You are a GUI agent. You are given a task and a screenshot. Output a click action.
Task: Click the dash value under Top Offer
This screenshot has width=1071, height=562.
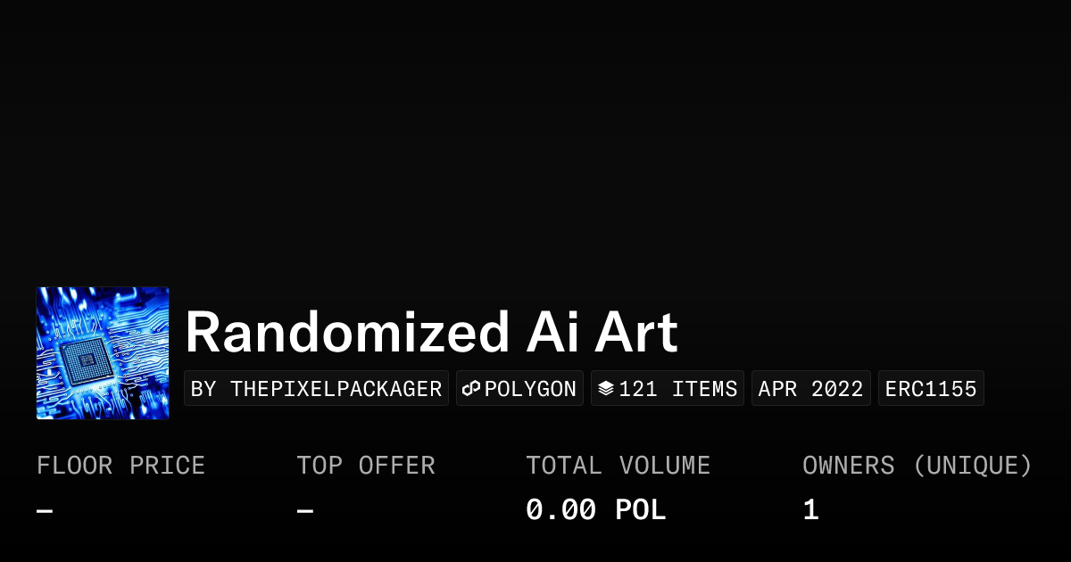[305, 511]
